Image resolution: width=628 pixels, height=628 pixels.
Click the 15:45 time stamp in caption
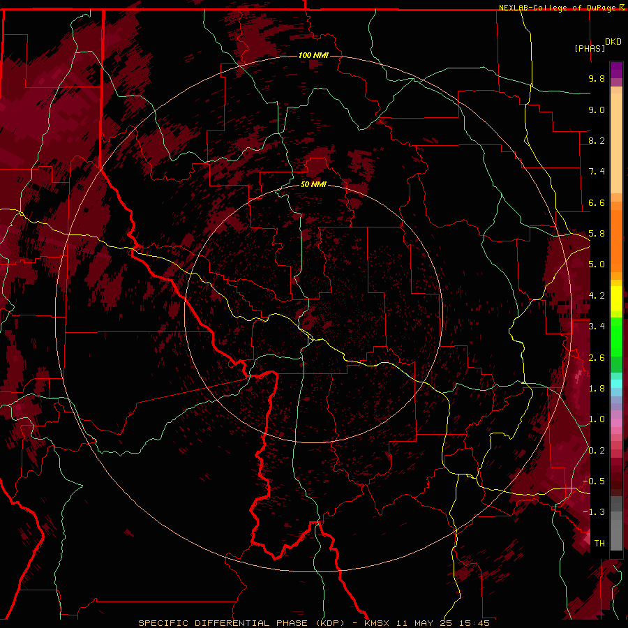tap(475, 623)
